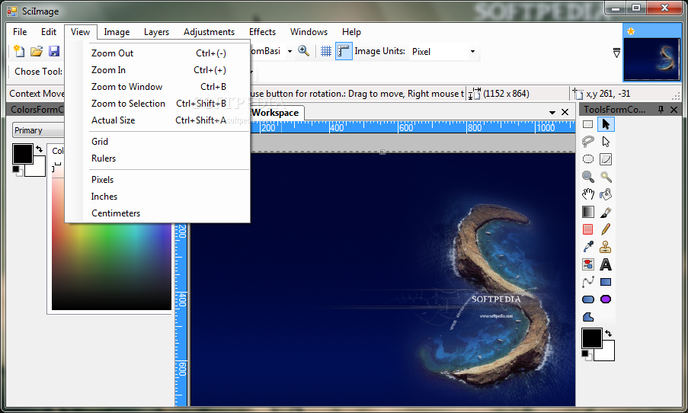688x413 pixels.
Task: Open the Windows menu
Action: click(x=309, y=31)
